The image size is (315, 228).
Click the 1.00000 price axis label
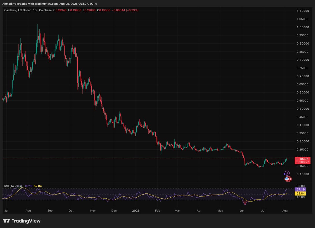pyautogui.click(x=302, y=27)
